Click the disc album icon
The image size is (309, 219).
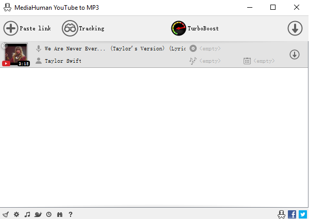[193, 48]
